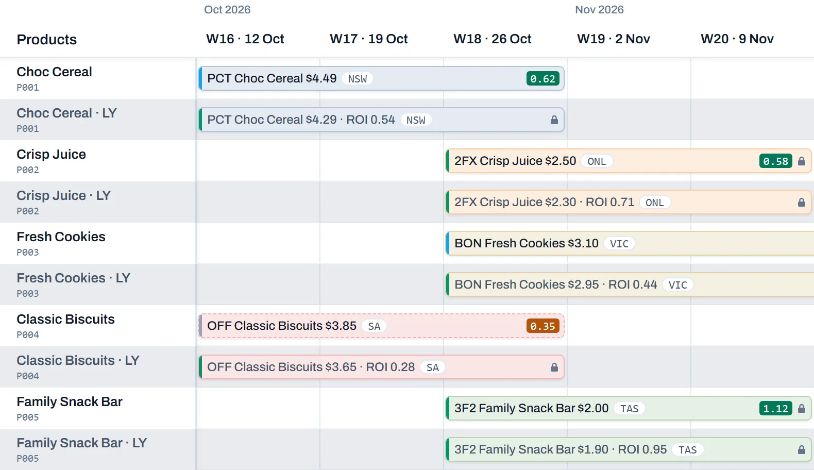The height and width of the screenshot is (470, 814).
Task: Select the OFF Classic Biscuits $3.65 bar
Action: (382, 367)
